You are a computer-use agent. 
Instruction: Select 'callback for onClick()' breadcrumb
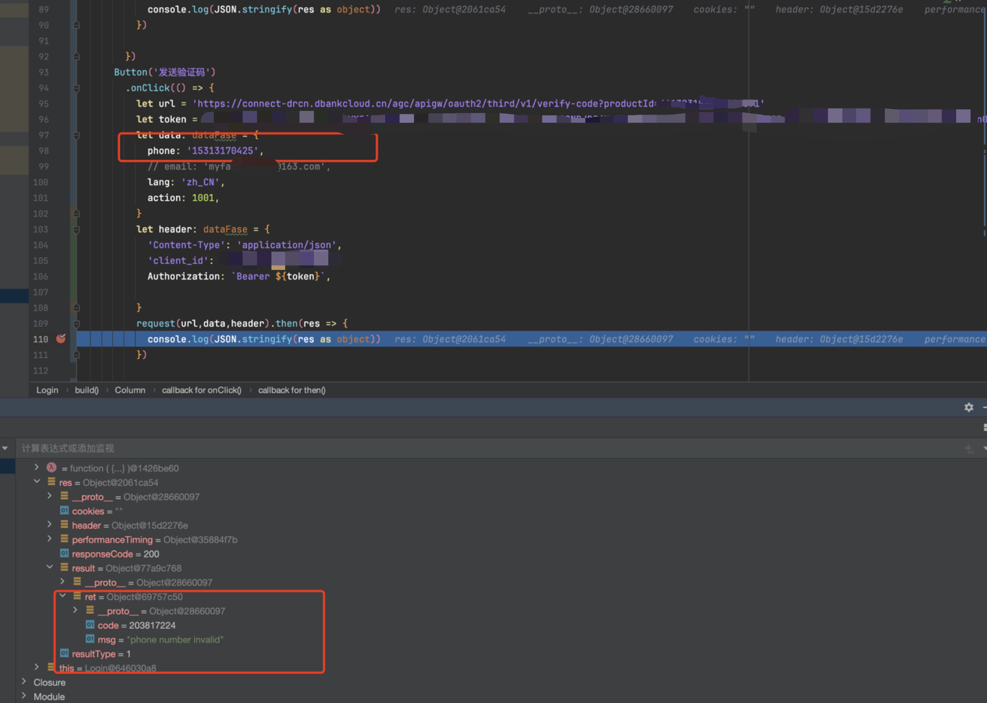click(202, 390)
